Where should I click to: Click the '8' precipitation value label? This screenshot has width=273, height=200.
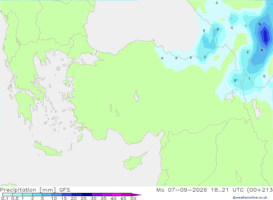(x=262, y=50)
